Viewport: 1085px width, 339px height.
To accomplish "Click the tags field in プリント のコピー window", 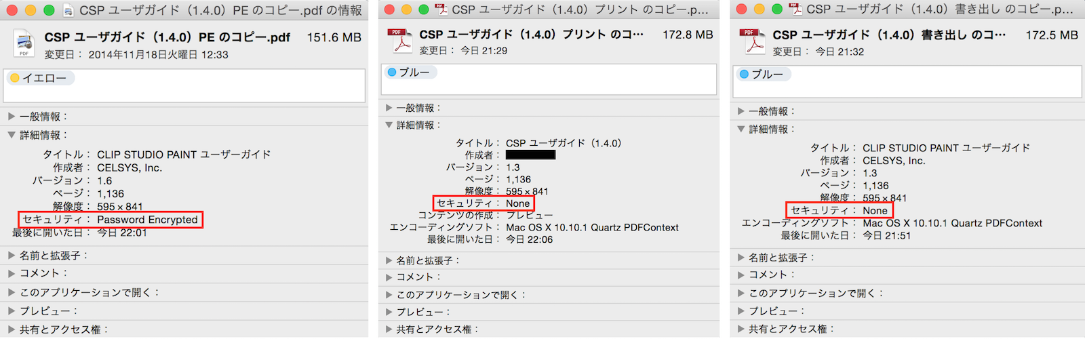I will pyautogui.click(x=549, y=79).
